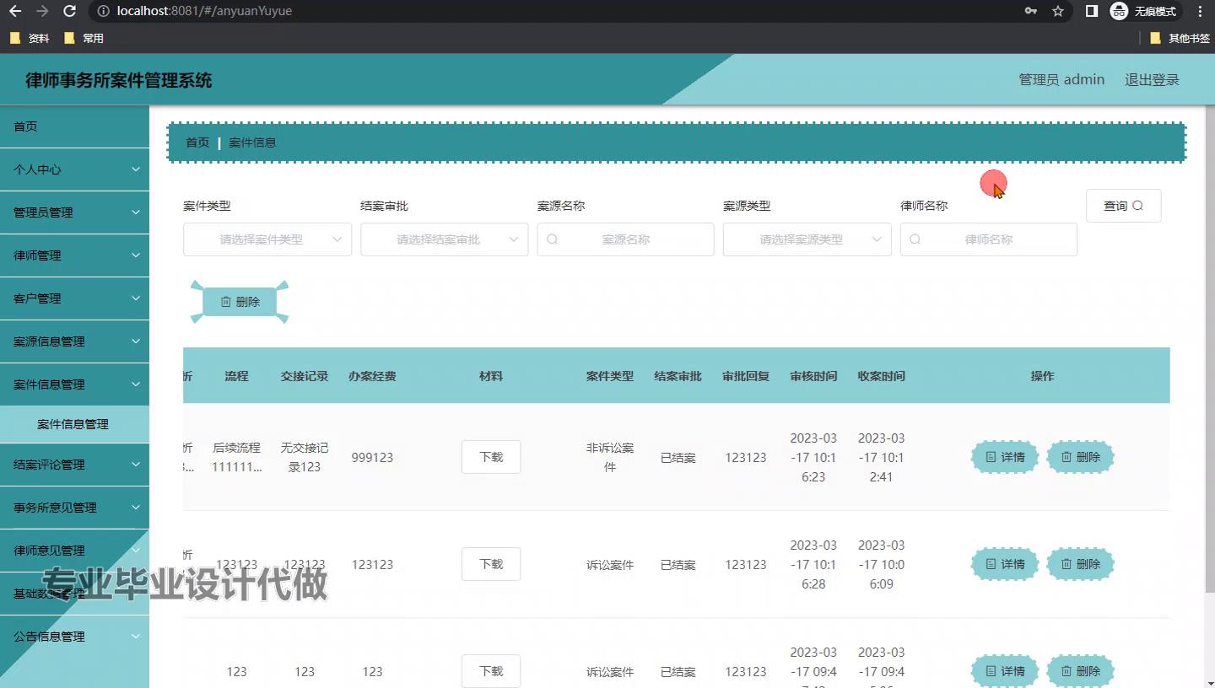Expand the 个人中心 sidebar menu
1215x688 pixels.
tap(74, 169)
